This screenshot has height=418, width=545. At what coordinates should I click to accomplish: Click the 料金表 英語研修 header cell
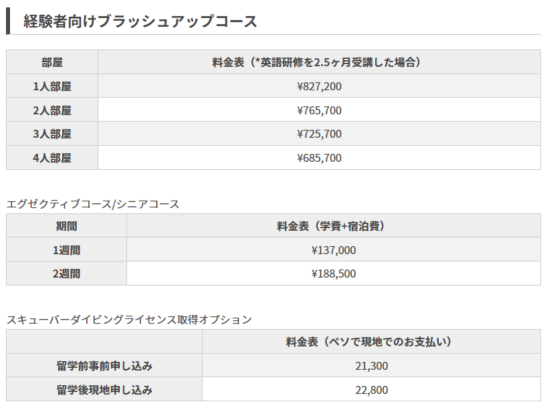tap(319, 62)
